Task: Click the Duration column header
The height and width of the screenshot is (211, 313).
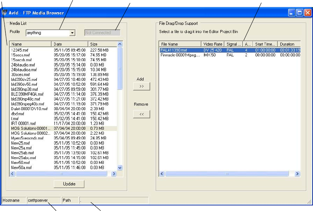Action: tap(289, 44)
